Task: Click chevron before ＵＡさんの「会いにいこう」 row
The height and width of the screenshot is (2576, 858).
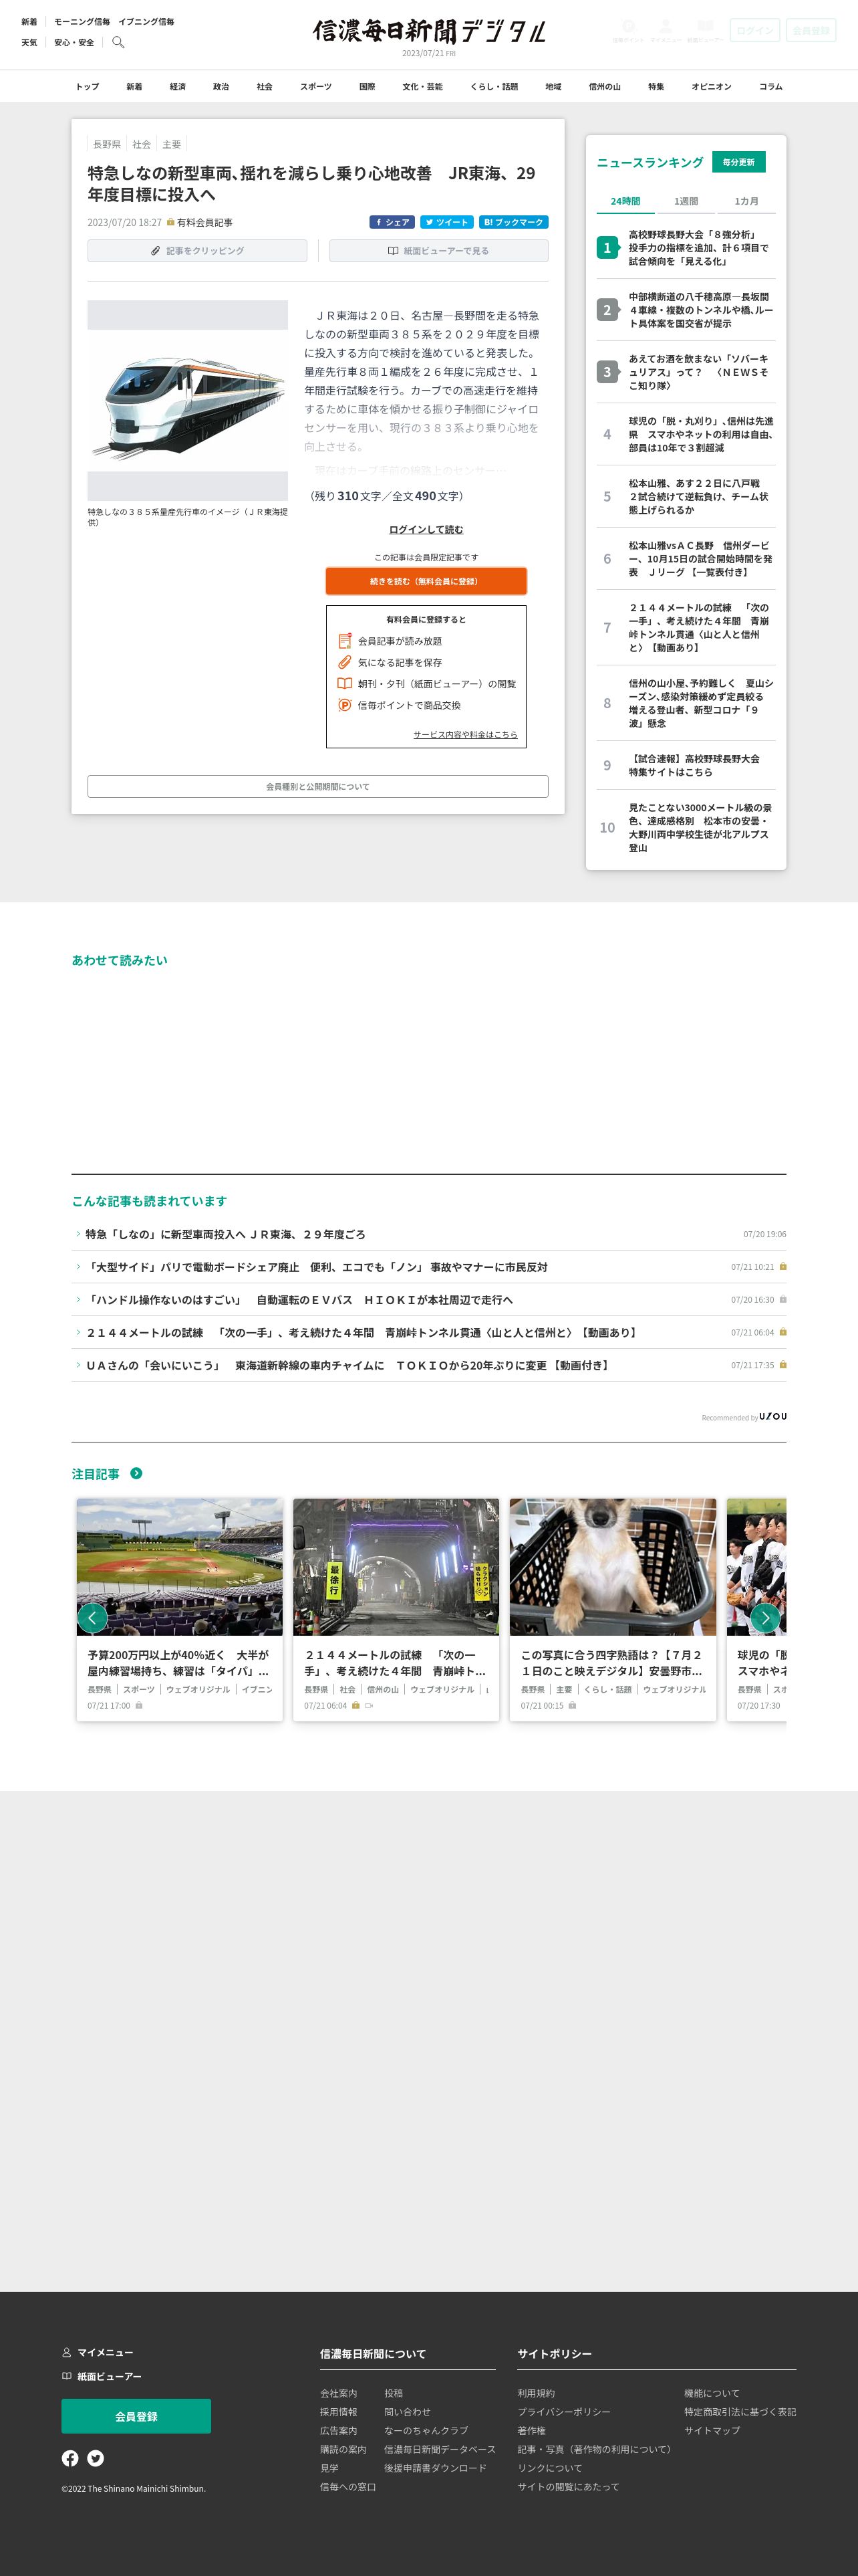Action: click(78, 1364)
